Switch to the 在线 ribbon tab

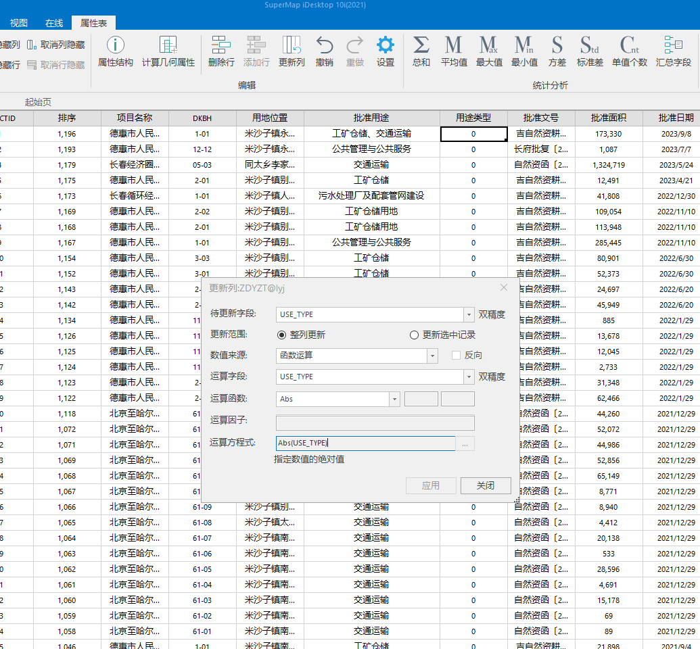point(54,23)
